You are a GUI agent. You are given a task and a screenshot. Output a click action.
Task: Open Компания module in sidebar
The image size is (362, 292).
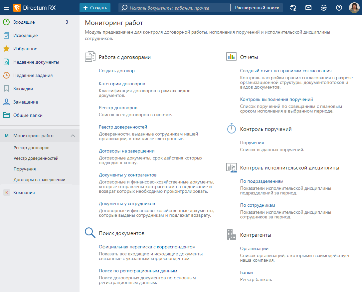[x=24, y=193]
